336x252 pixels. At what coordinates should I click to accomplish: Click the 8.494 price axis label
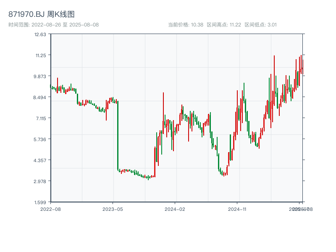coord(40,97)
